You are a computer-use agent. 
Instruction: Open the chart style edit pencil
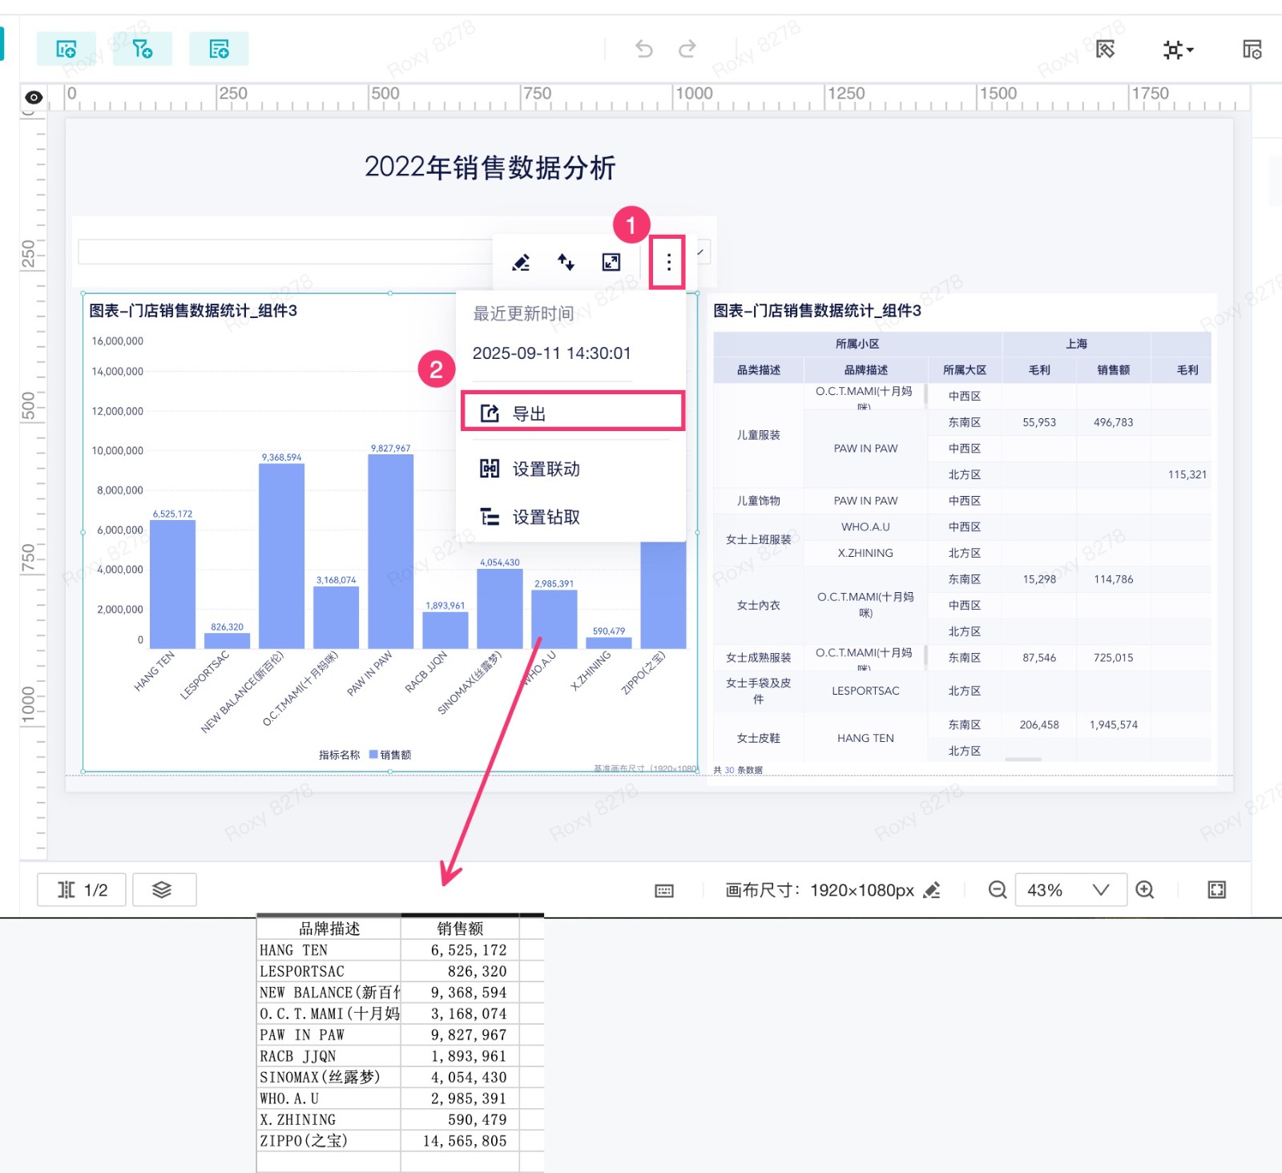pyautogui.click(x=521, y=262)
